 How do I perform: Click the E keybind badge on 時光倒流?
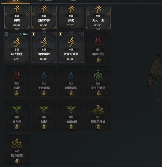coord(6,34)
